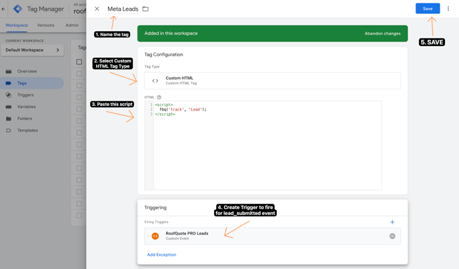Click the Custom HTML code brackets icon
459x269 pixels.
155,81
